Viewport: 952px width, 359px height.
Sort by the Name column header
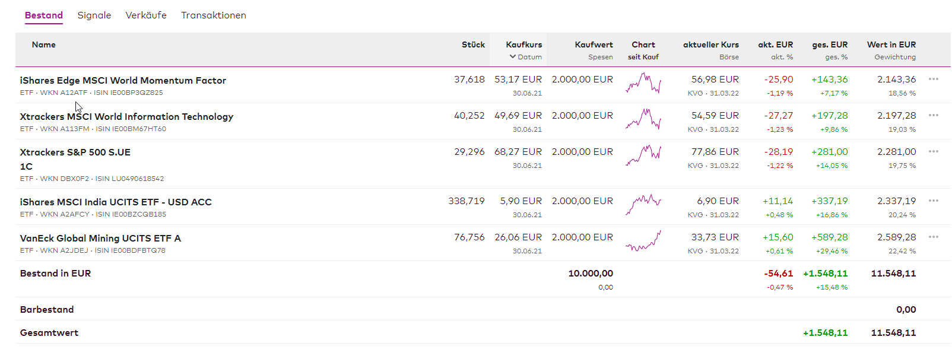coord(44,45)
